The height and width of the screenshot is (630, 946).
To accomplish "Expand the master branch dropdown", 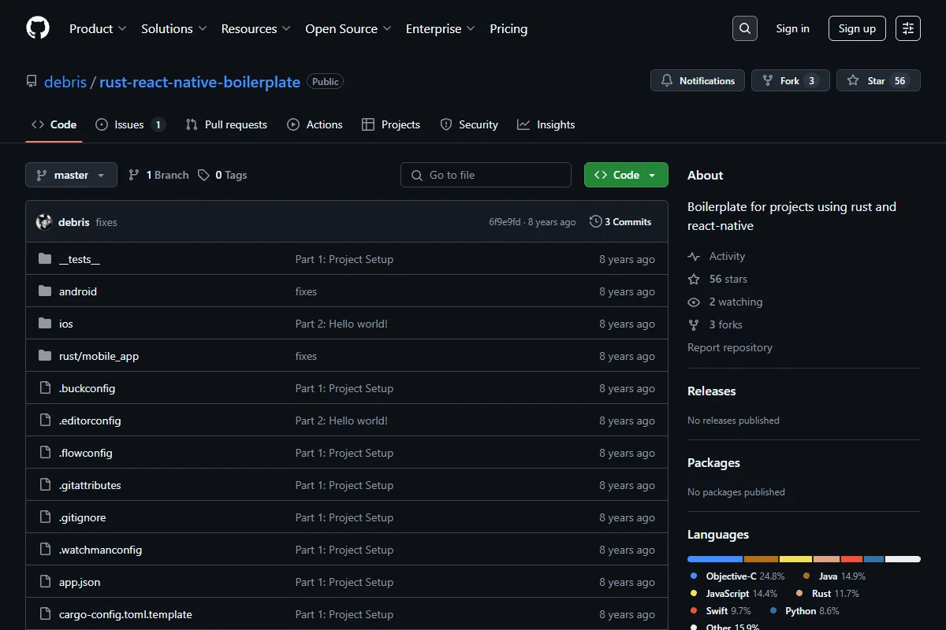I will [x=71, y=175].
